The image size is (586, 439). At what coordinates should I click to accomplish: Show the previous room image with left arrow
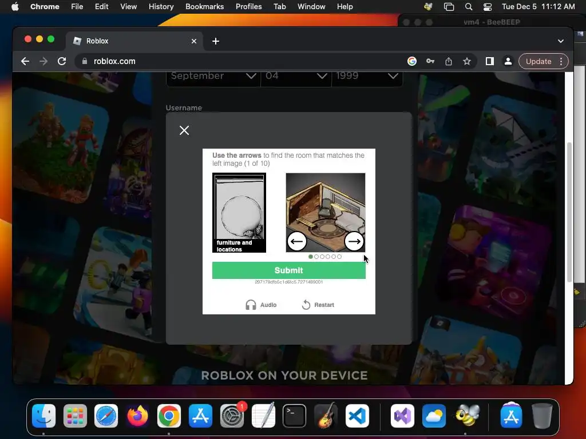pos(297,242)
